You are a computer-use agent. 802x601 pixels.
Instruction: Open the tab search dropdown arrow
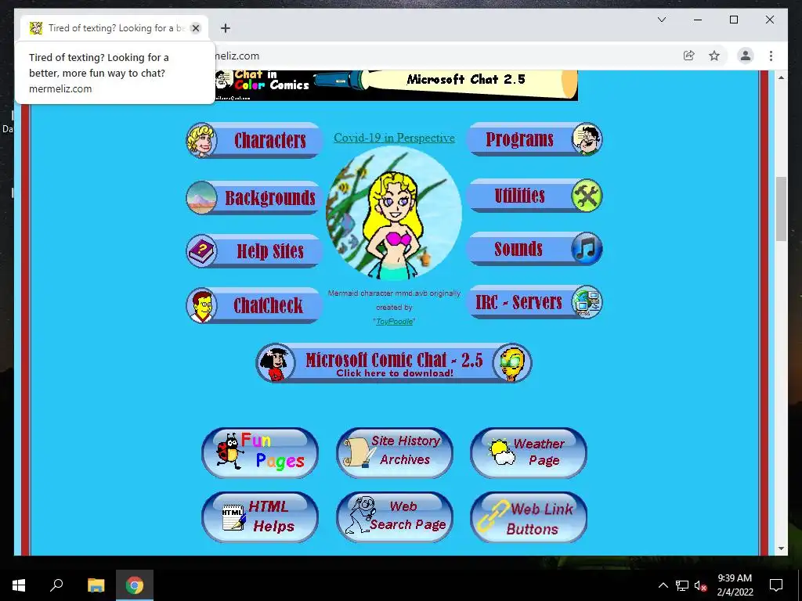coord(662,20)
